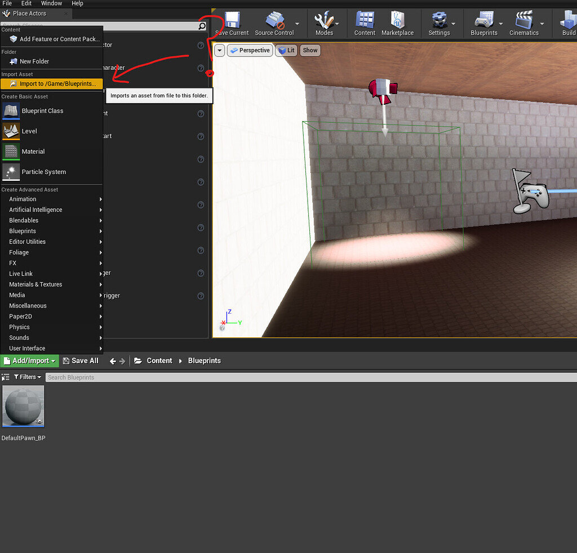Open Cinematics dropdown arrow

542,24
